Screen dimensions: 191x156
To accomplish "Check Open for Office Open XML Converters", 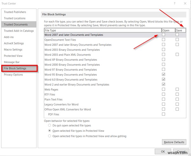I will coord(164,109).
